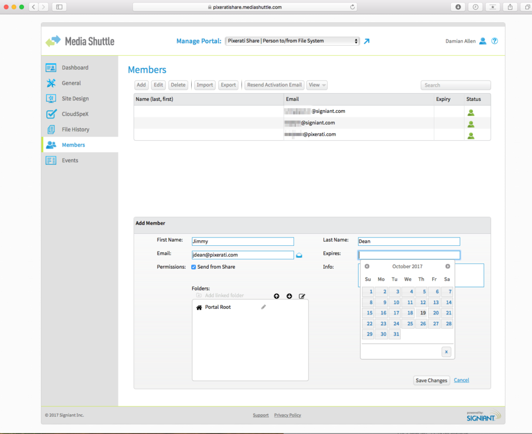Screen dimensions: 532x434
Task: Open portal via the blue arrow icon
Action: tap(366, 41)
